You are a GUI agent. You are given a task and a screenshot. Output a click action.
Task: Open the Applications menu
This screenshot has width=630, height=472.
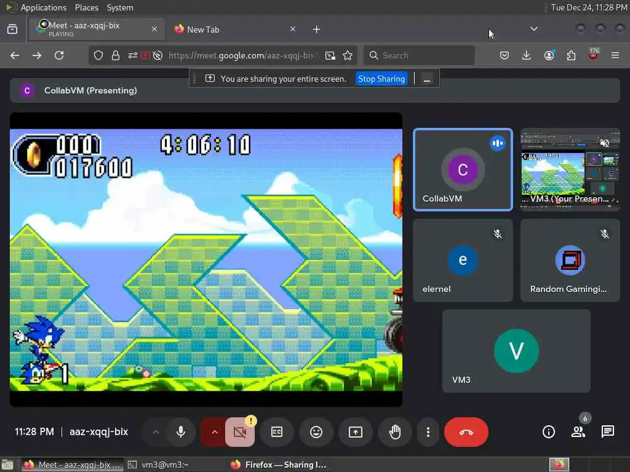[44, 7]
